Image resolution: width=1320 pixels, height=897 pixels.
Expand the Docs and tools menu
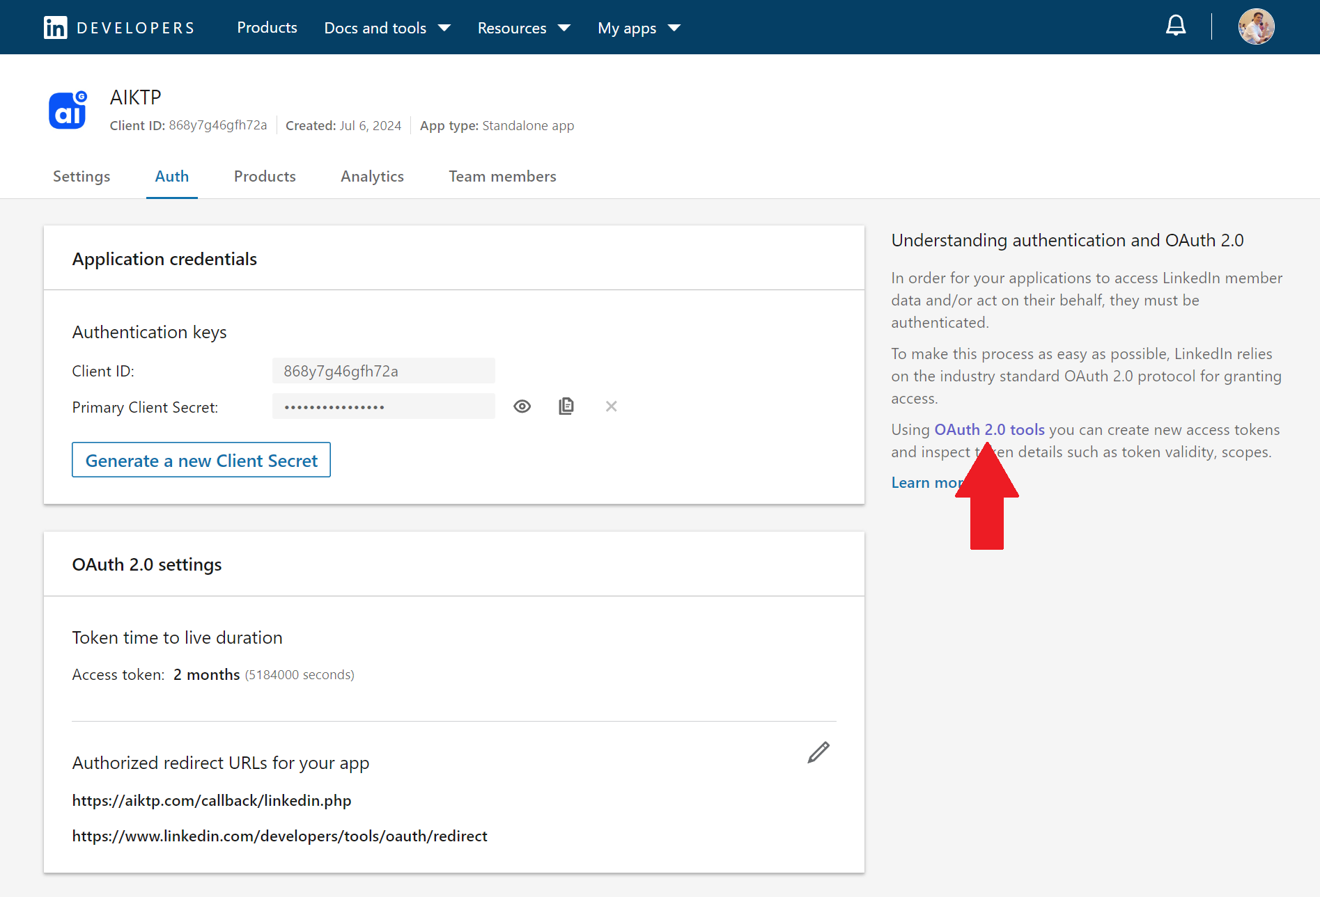pos(387,28)
